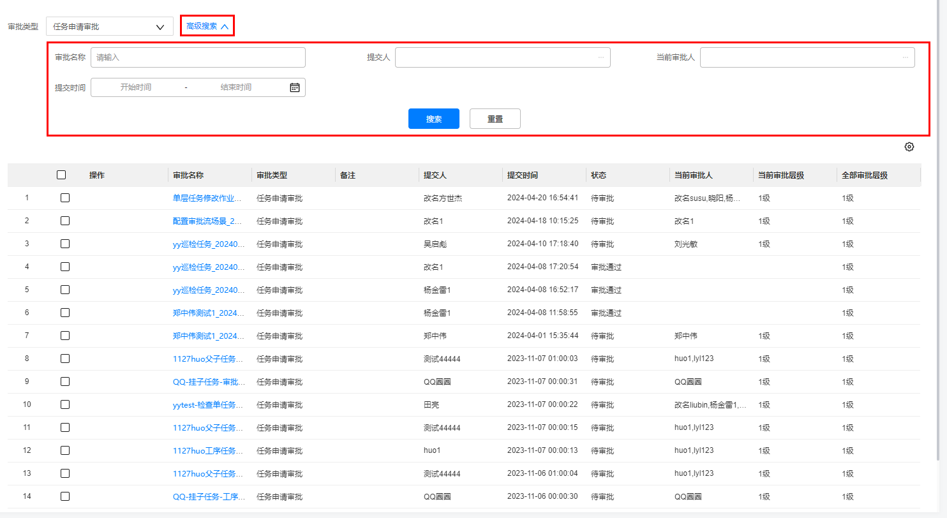Click the 当前审批人 selection field
The width and height of the screenshot is (947, 518).
point(807,57)
